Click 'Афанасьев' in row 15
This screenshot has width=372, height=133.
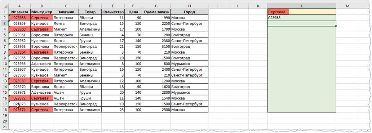click(42, 93)
